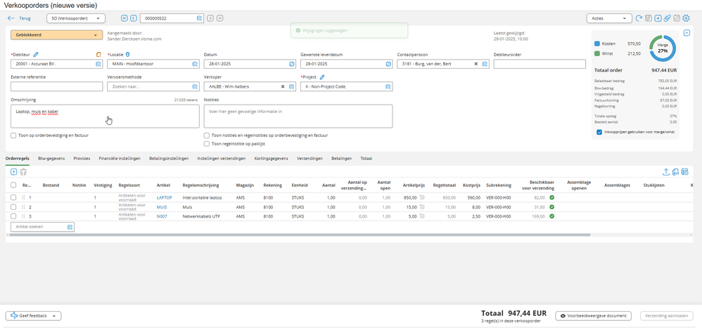Check Toon regelnotitie op paklijst
This screenshot has width=702, height=330.
(206, 144)
